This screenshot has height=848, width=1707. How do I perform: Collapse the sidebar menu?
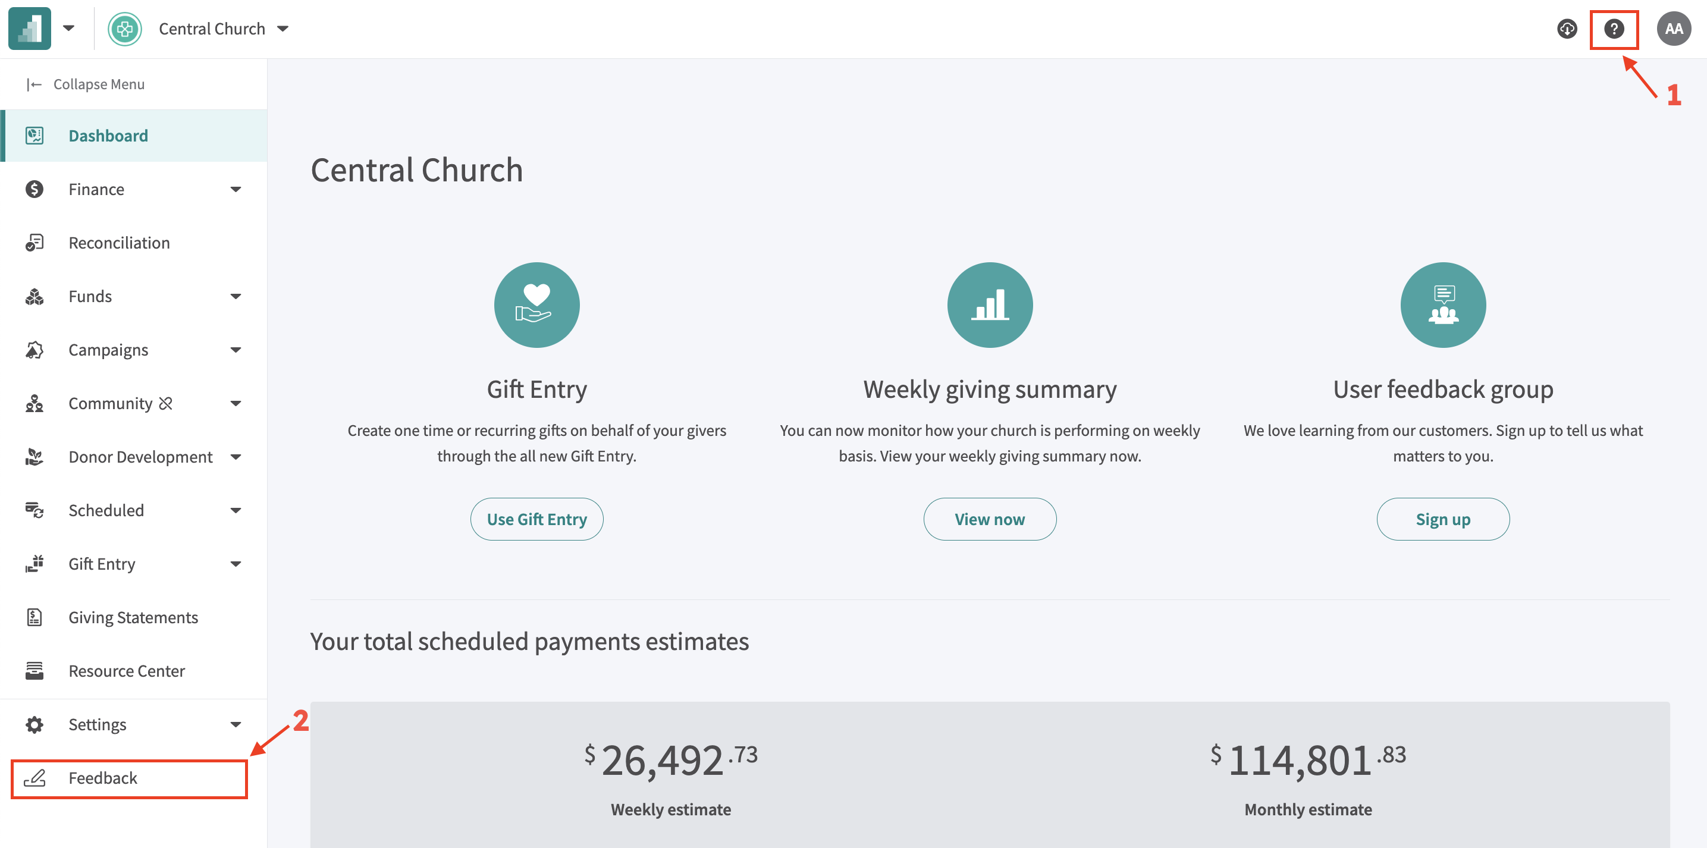[x=86, y=84]
